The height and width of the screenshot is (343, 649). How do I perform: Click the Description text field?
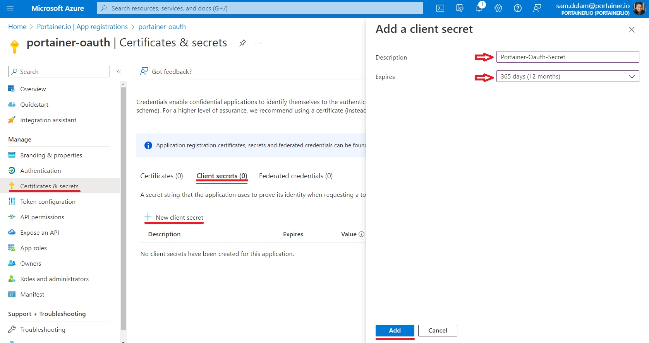[567, 57]
